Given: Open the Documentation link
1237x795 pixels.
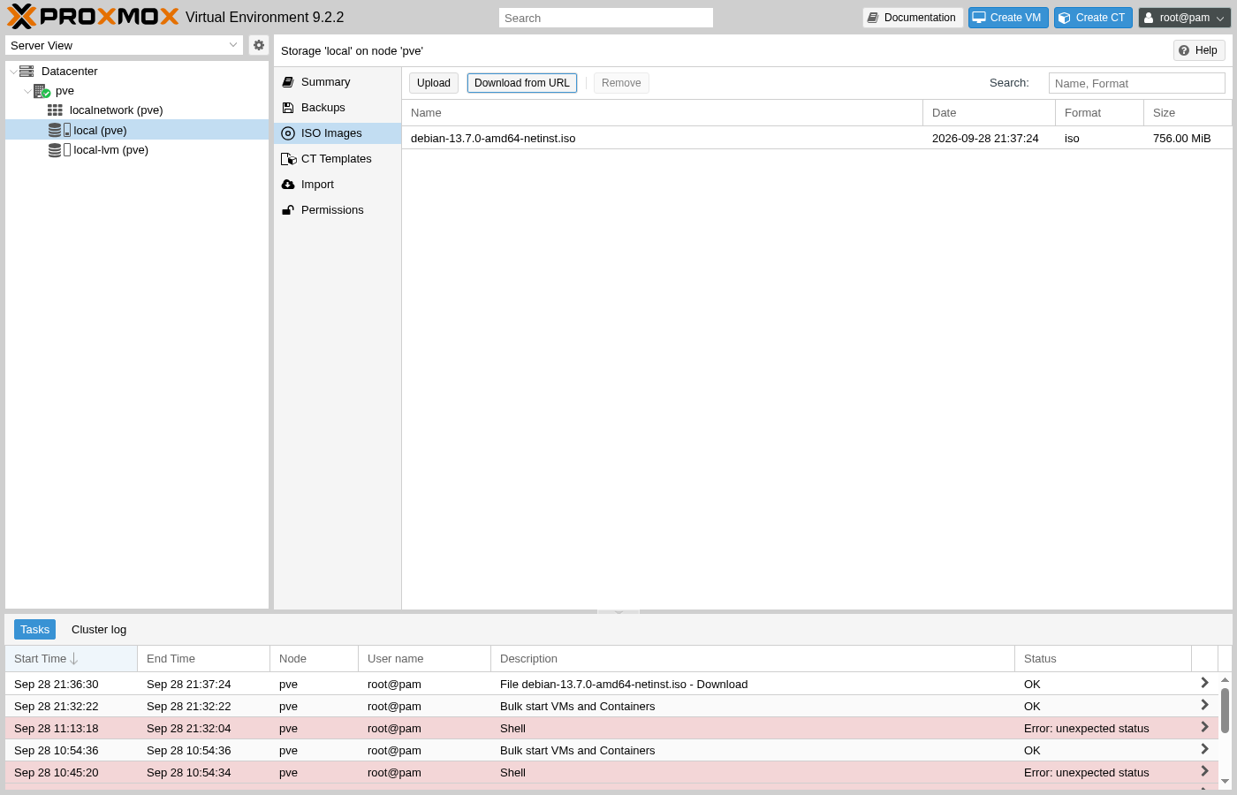Looking at the screenshot, I should [913, 18].
